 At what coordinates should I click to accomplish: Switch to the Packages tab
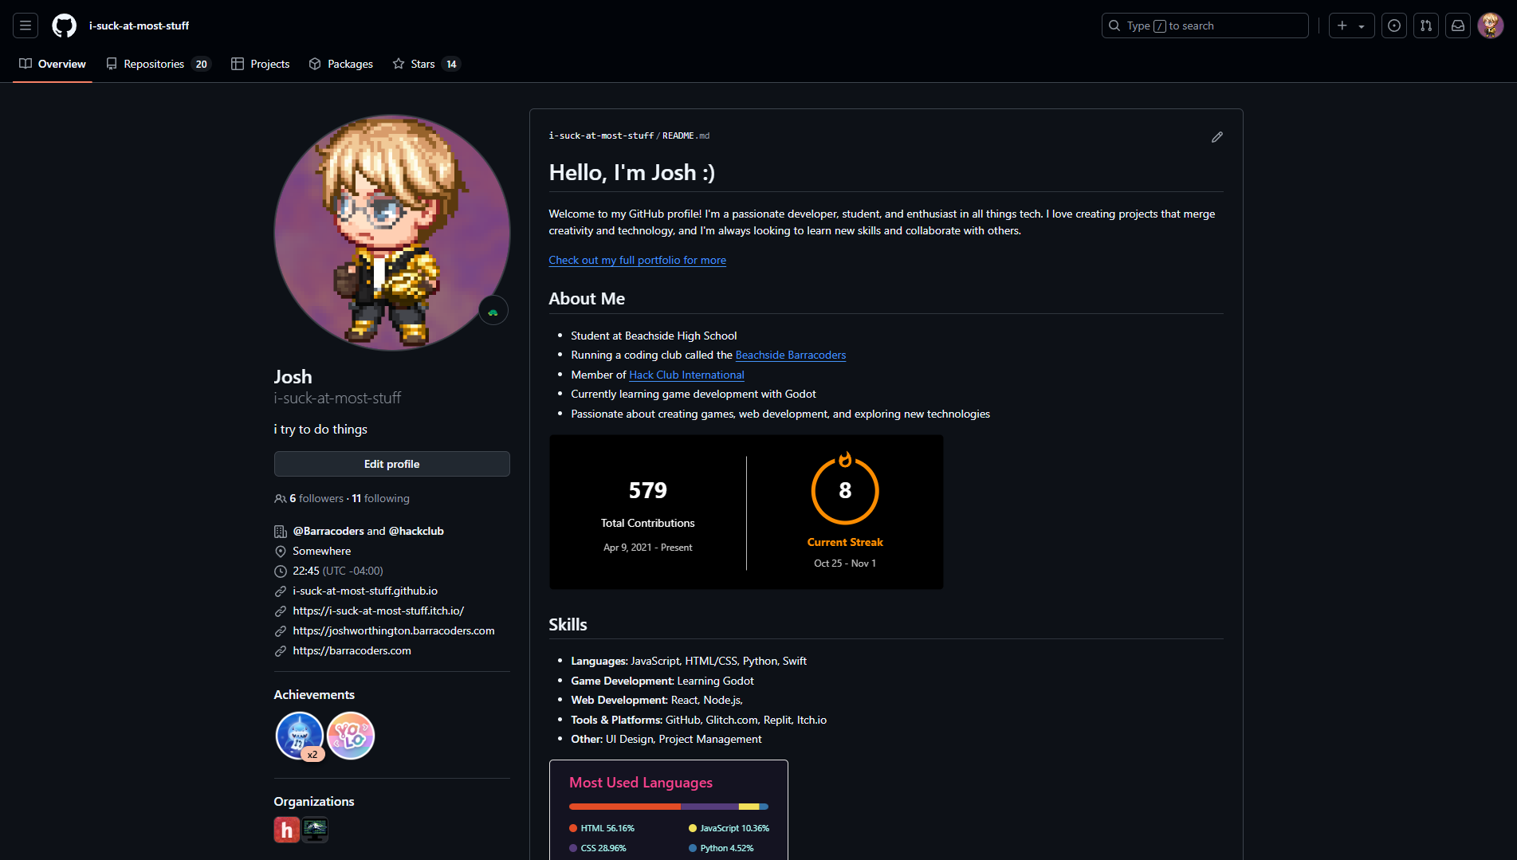(x=341, y=64)
